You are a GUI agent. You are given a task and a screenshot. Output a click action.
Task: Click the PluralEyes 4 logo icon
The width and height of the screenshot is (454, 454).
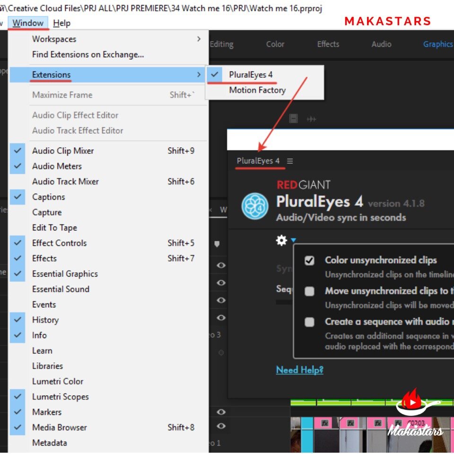point(255,206)
